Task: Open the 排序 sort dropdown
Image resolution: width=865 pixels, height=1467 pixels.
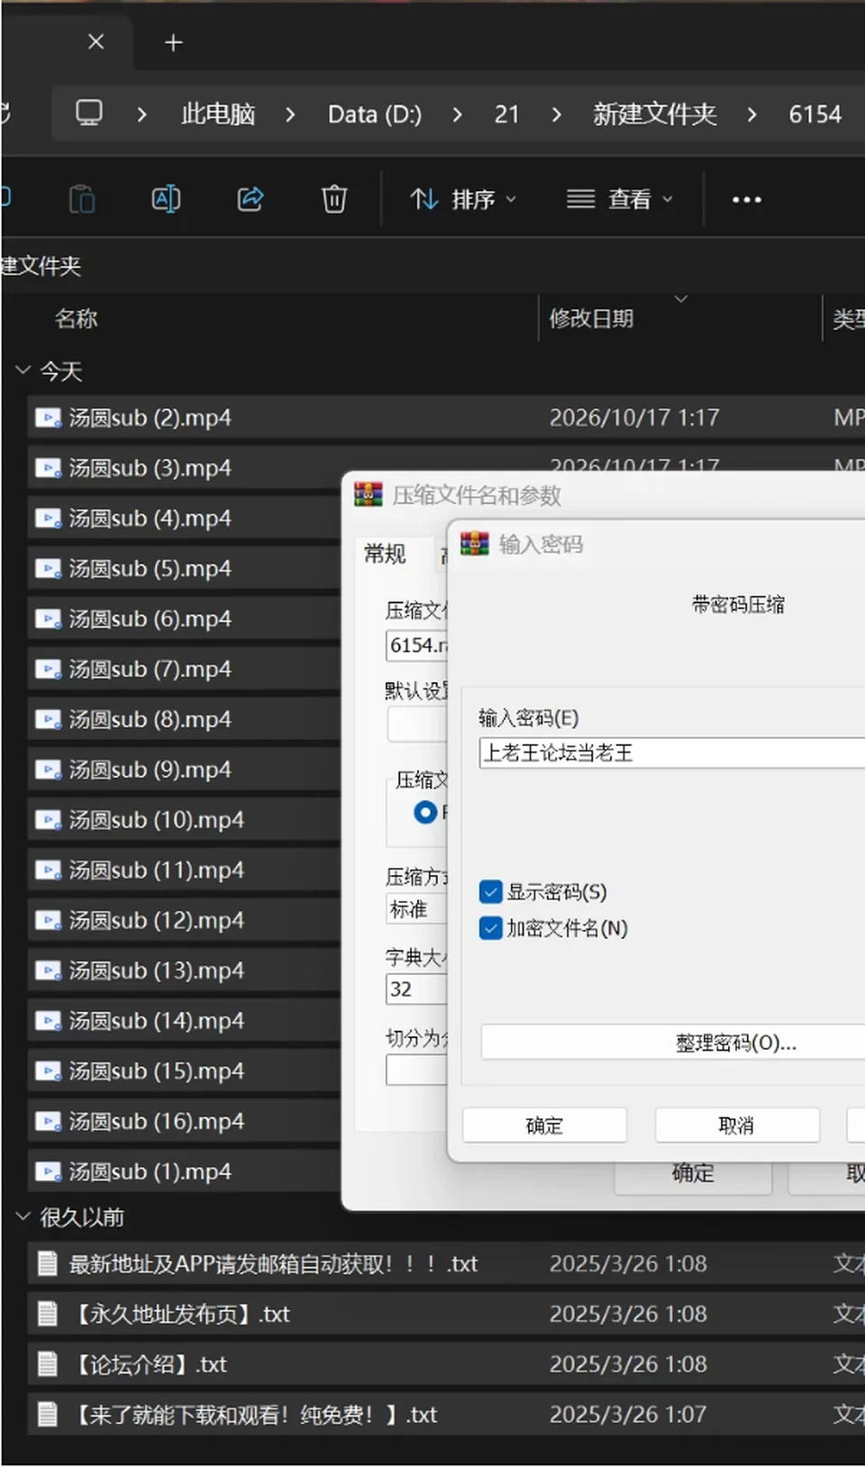Action: click(x=463, y=199)
